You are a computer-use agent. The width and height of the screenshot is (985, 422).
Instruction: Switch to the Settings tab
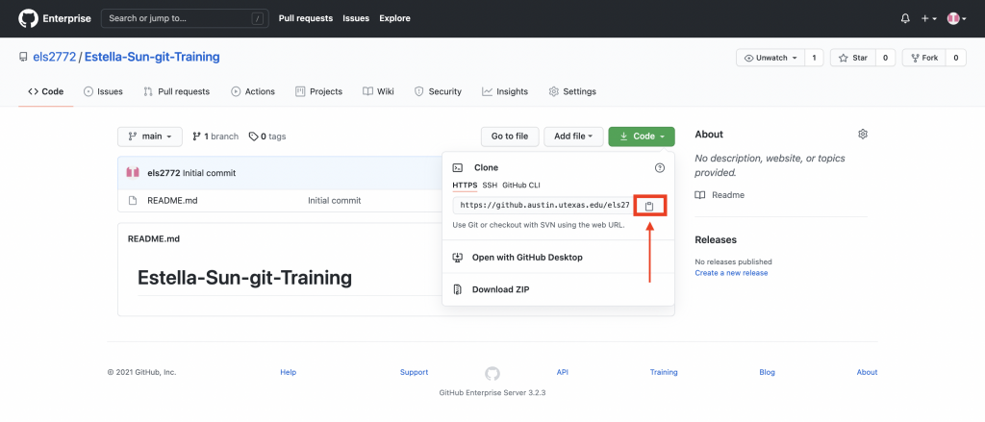point(572,91)
